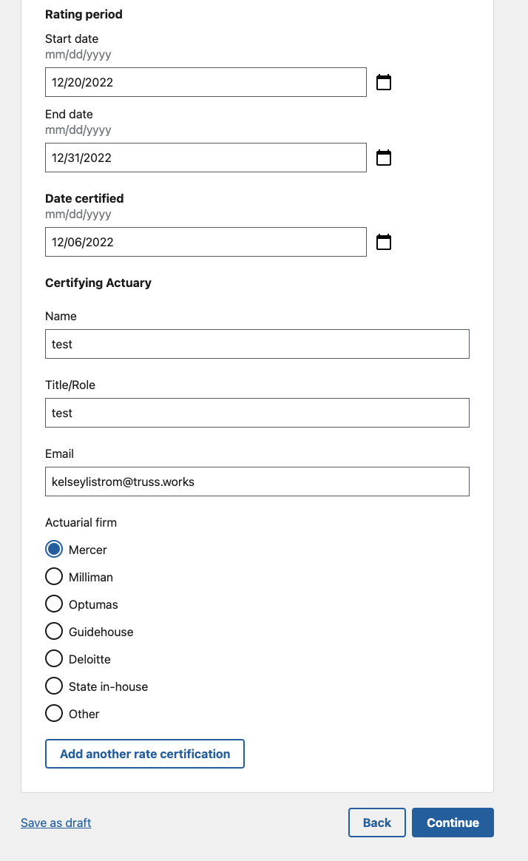The image size is (528, 861).
Task: Click Add another rate certification button
Action: 145,754
